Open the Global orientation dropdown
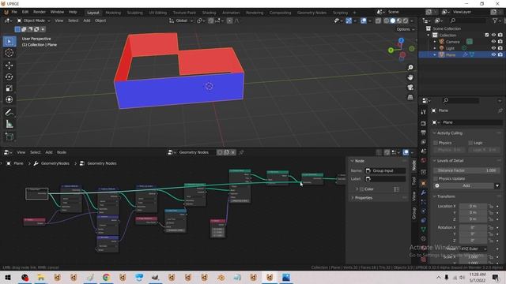 click(x=181, y=21)
